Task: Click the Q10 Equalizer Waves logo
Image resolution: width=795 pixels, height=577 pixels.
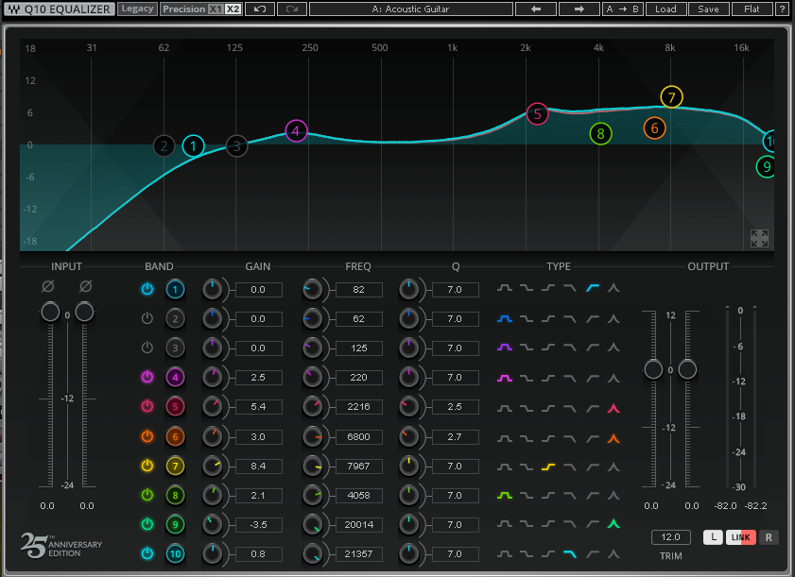Action: (x=13, y=9)
